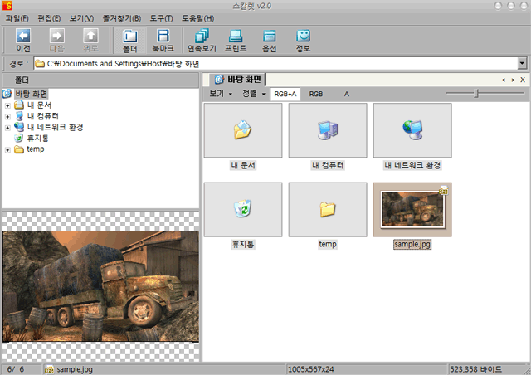Click the 바탕 화면 tab
Screen dimensions: 531x375
tap(238, 80)
